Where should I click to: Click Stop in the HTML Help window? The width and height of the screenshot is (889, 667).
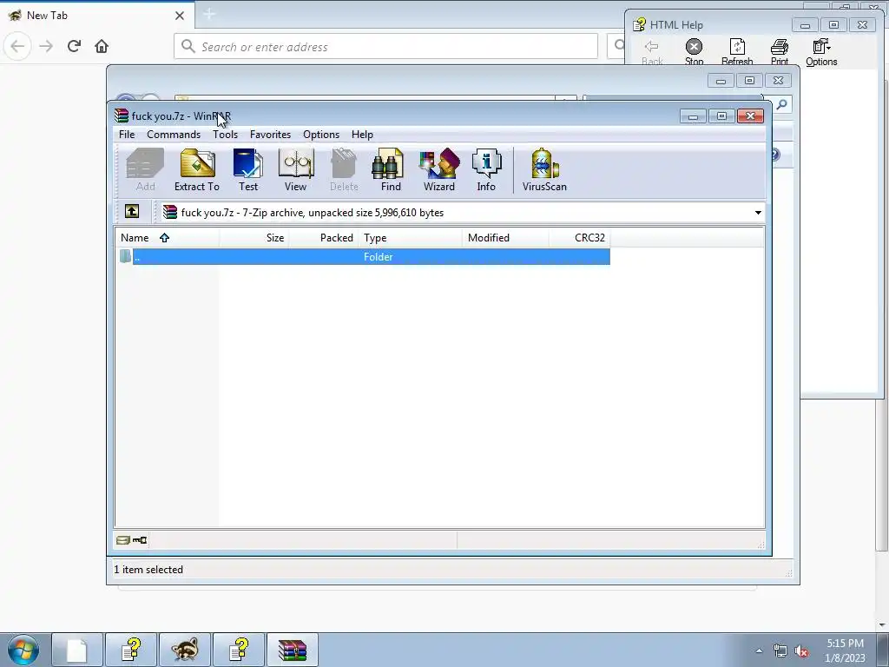[694, 52]
